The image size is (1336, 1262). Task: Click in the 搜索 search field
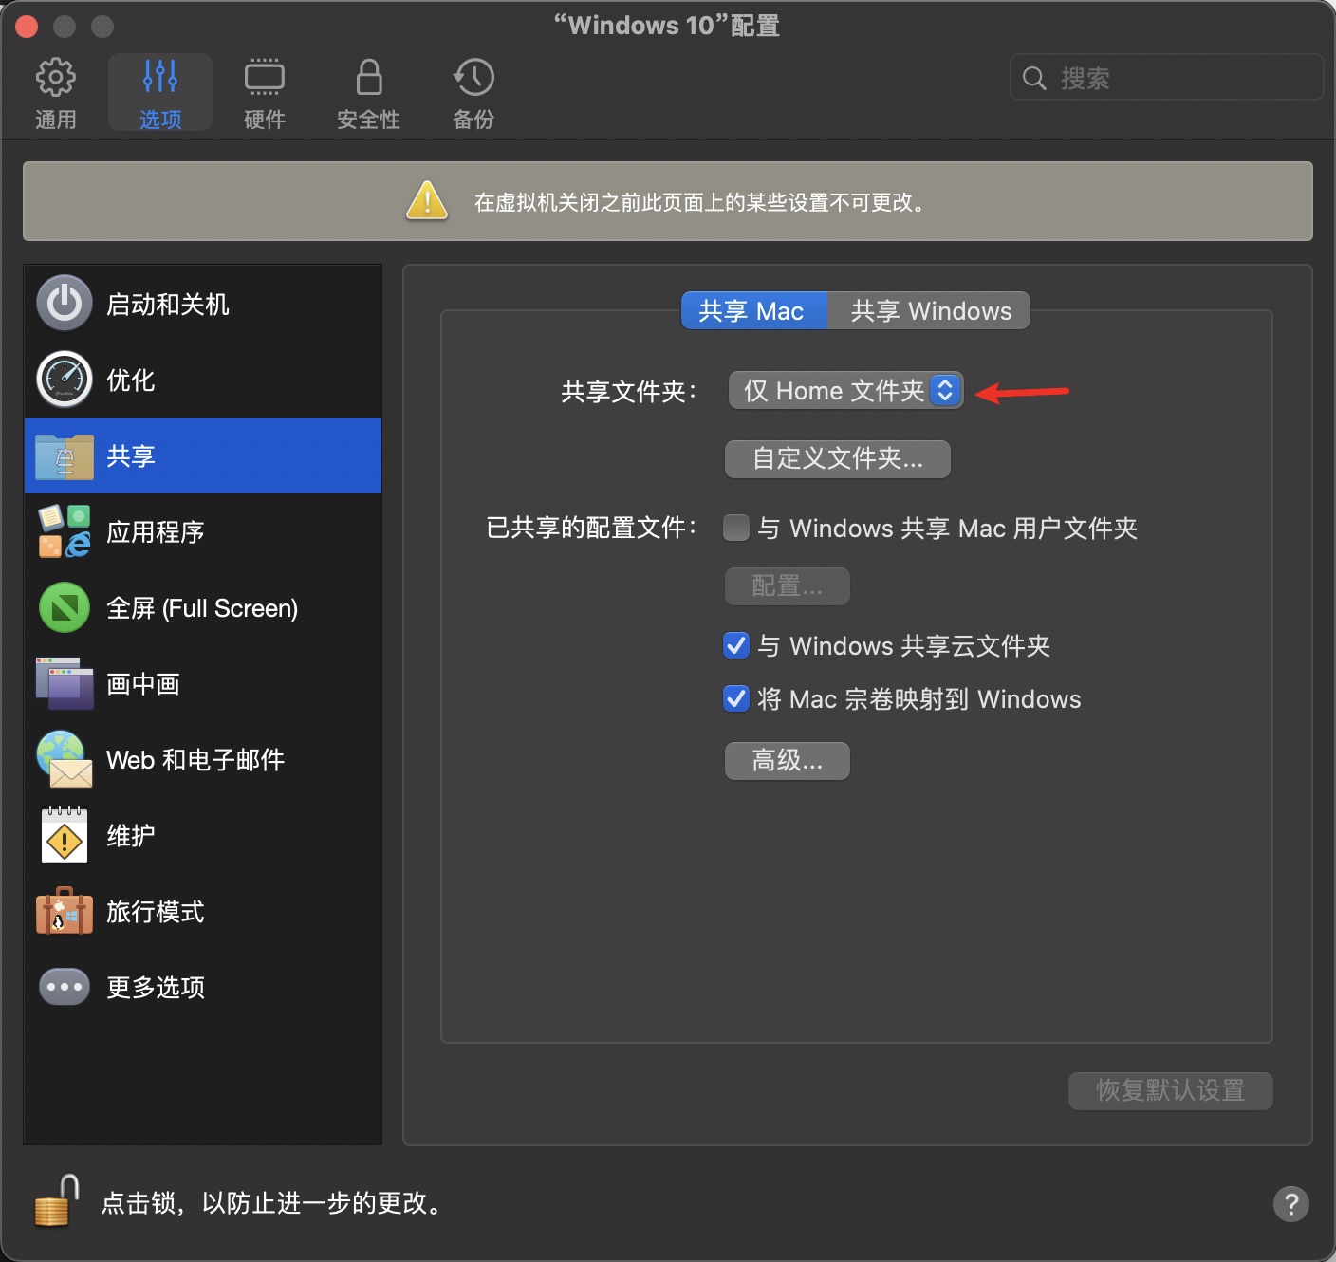pyautogui.click(x=1166, y=78)
